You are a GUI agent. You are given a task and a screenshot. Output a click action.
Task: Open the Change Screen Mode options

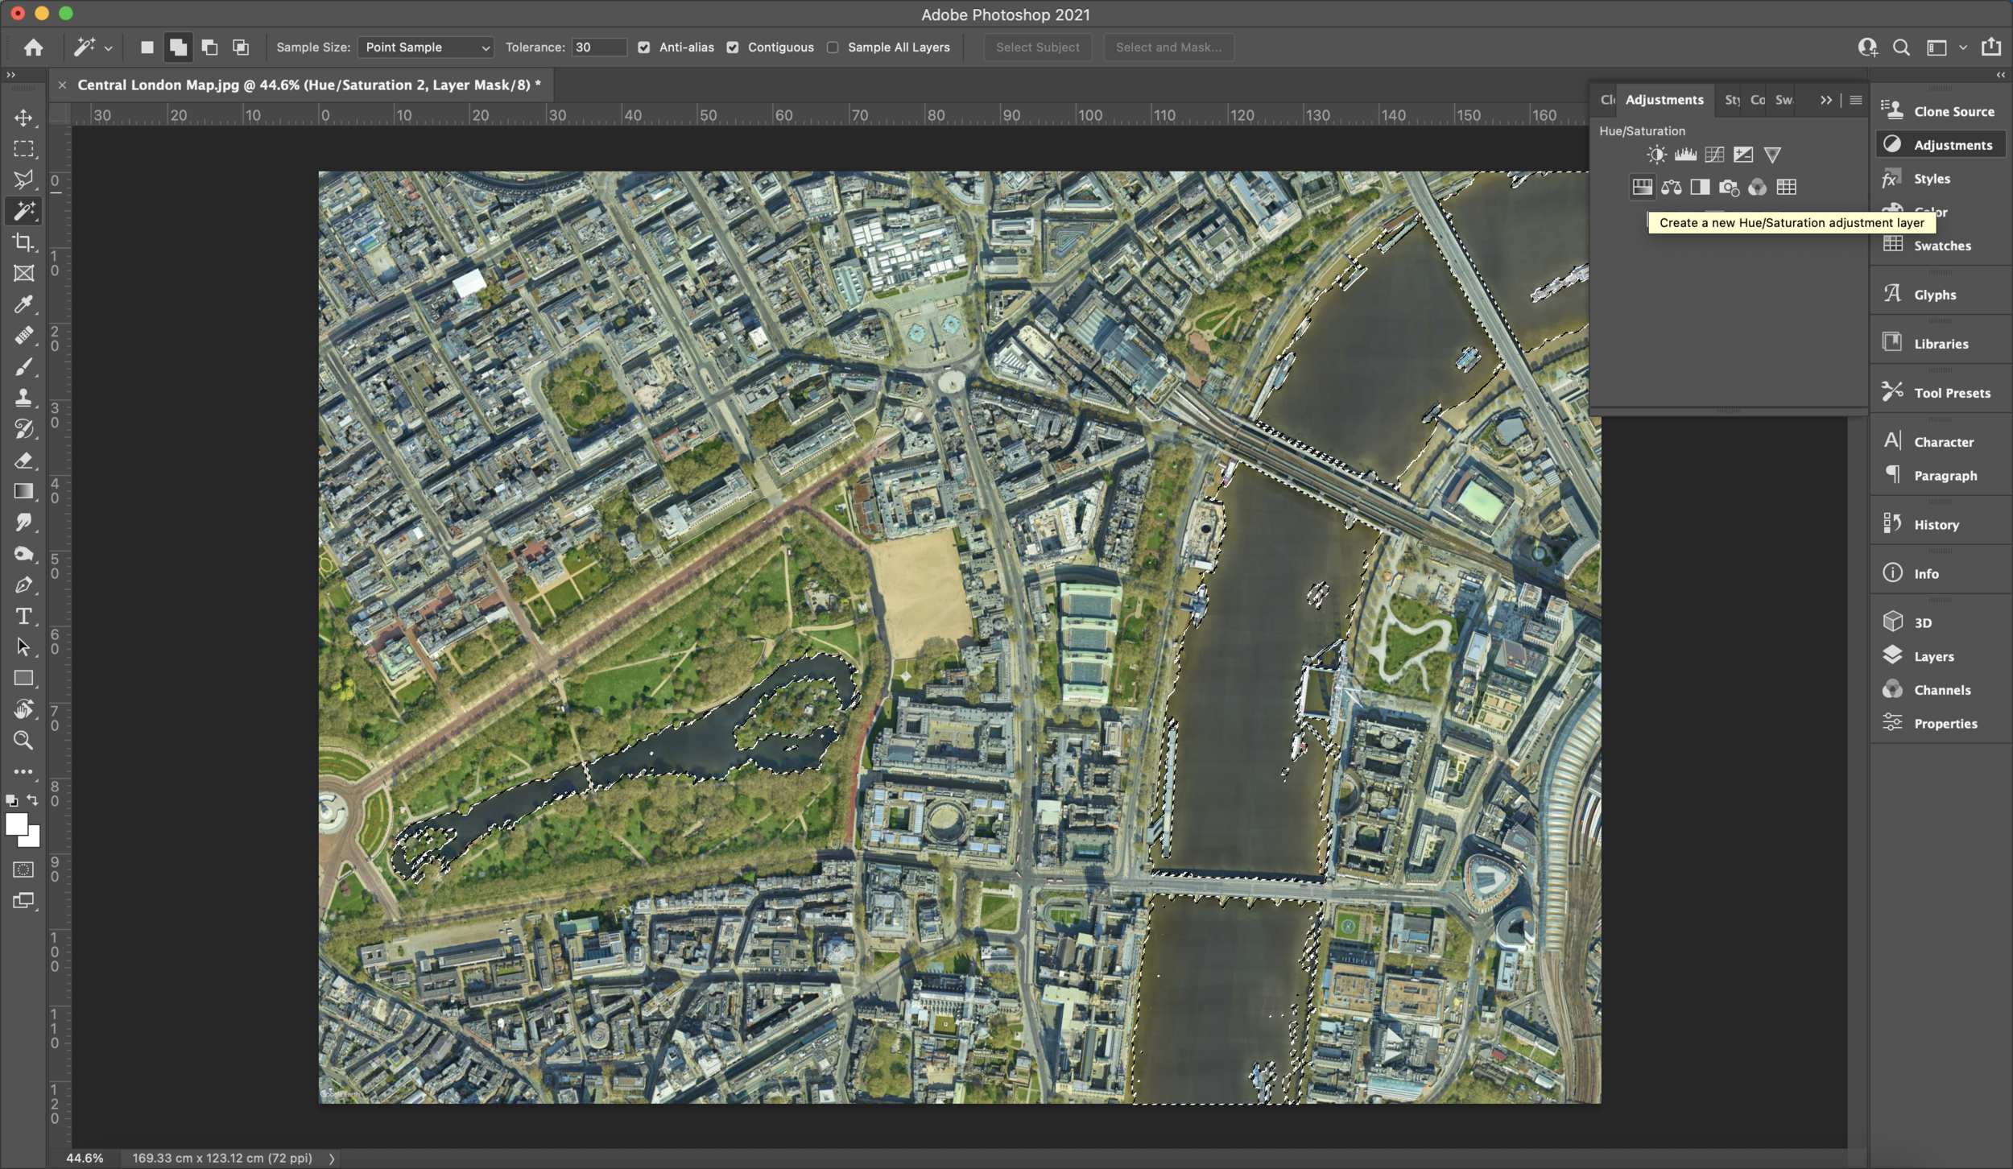point(23,901)
